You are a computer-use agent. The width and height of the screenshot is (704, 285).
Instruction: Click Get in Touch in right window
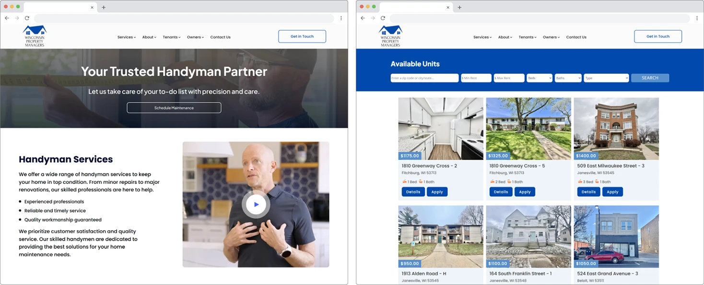658,36
